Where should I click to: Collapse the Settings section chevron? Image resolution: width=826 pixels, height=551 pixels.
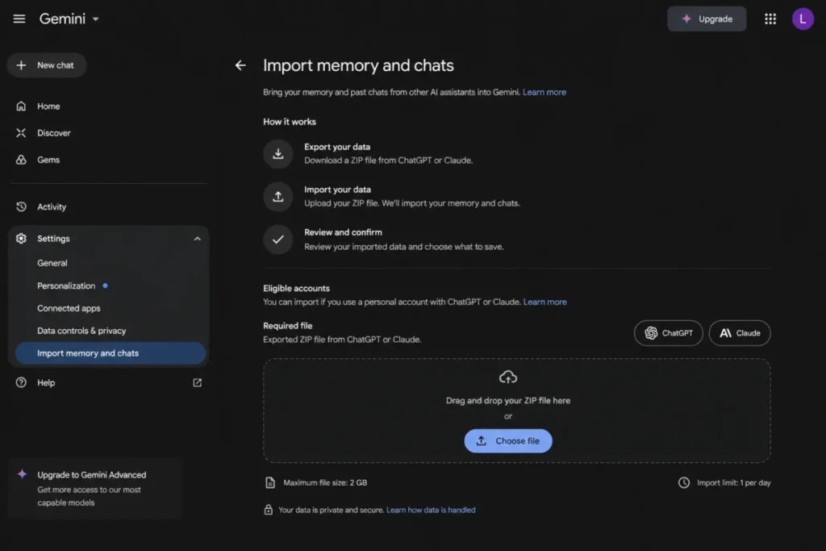tap(197, 239)
